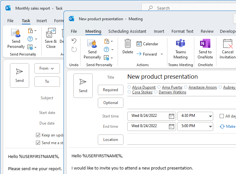Expand the paste chevron in the Task window ribbon

pyautogui.click(x=36, y=30)
